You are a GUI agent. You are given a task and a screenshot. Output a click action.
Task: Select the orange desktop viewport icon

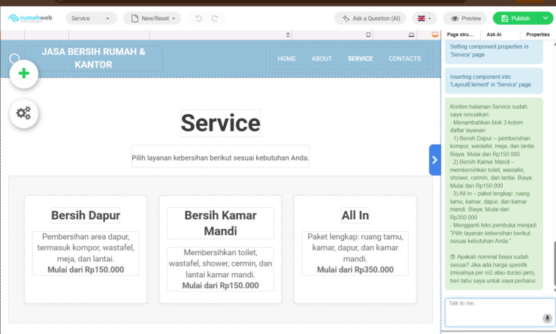click(x=434, y=35)
